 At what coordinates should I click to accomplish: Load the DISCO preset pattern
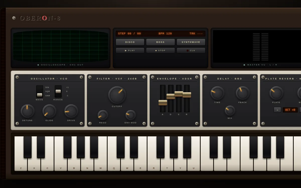tap(130, 42)
